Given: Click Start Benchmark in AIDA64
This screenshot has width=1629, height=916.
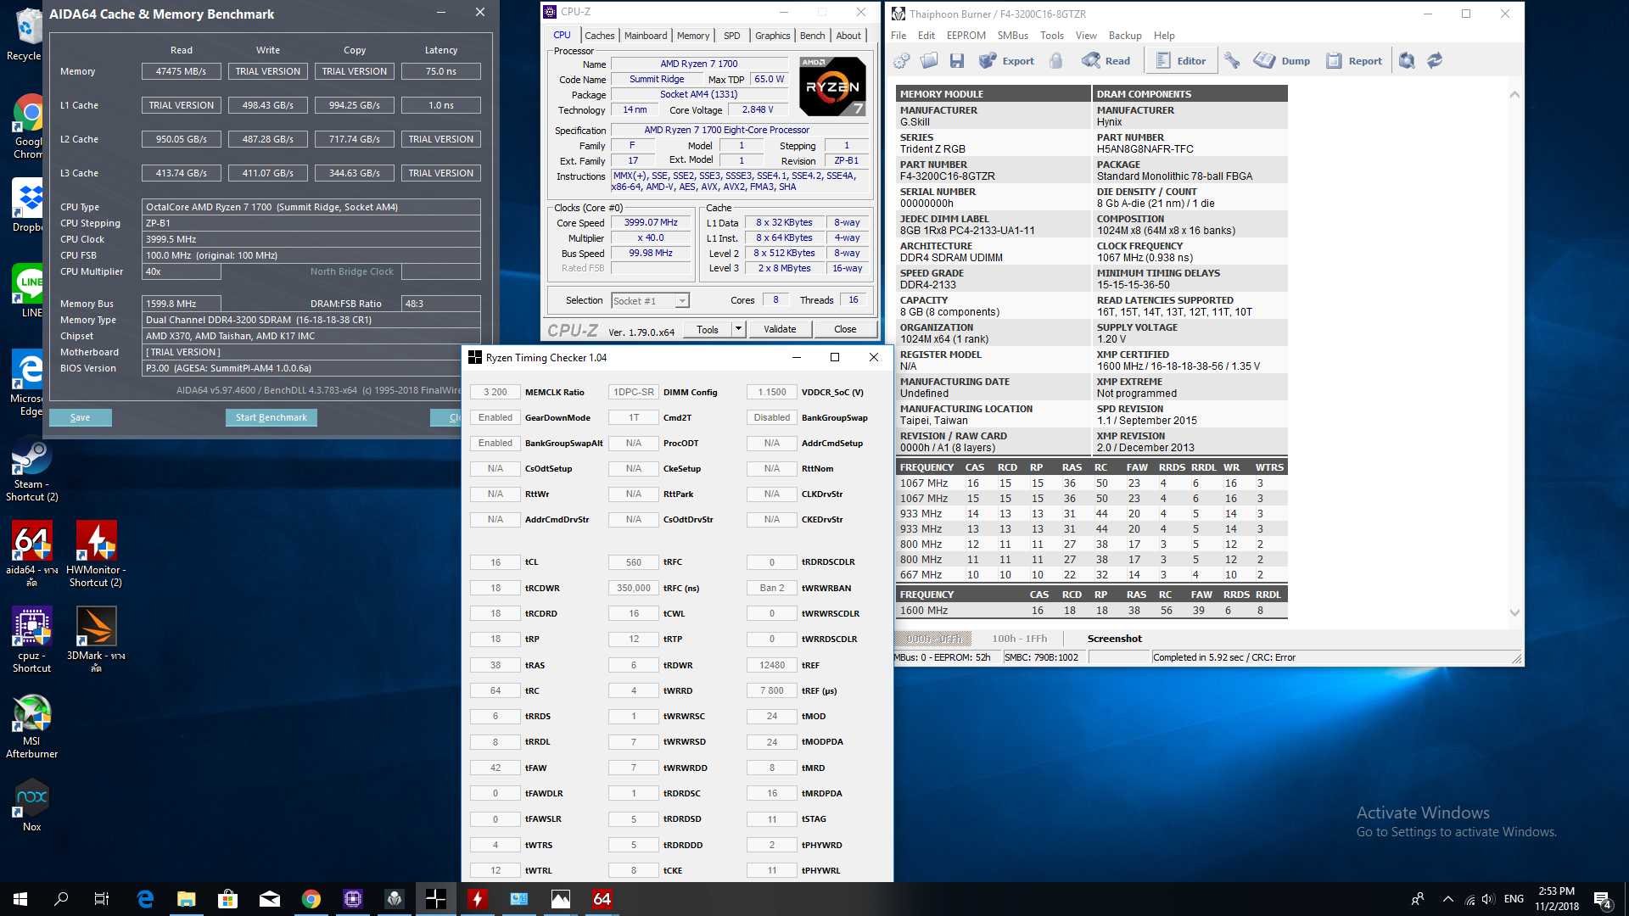Looking at the screenshot, I should tap(271, 417).
